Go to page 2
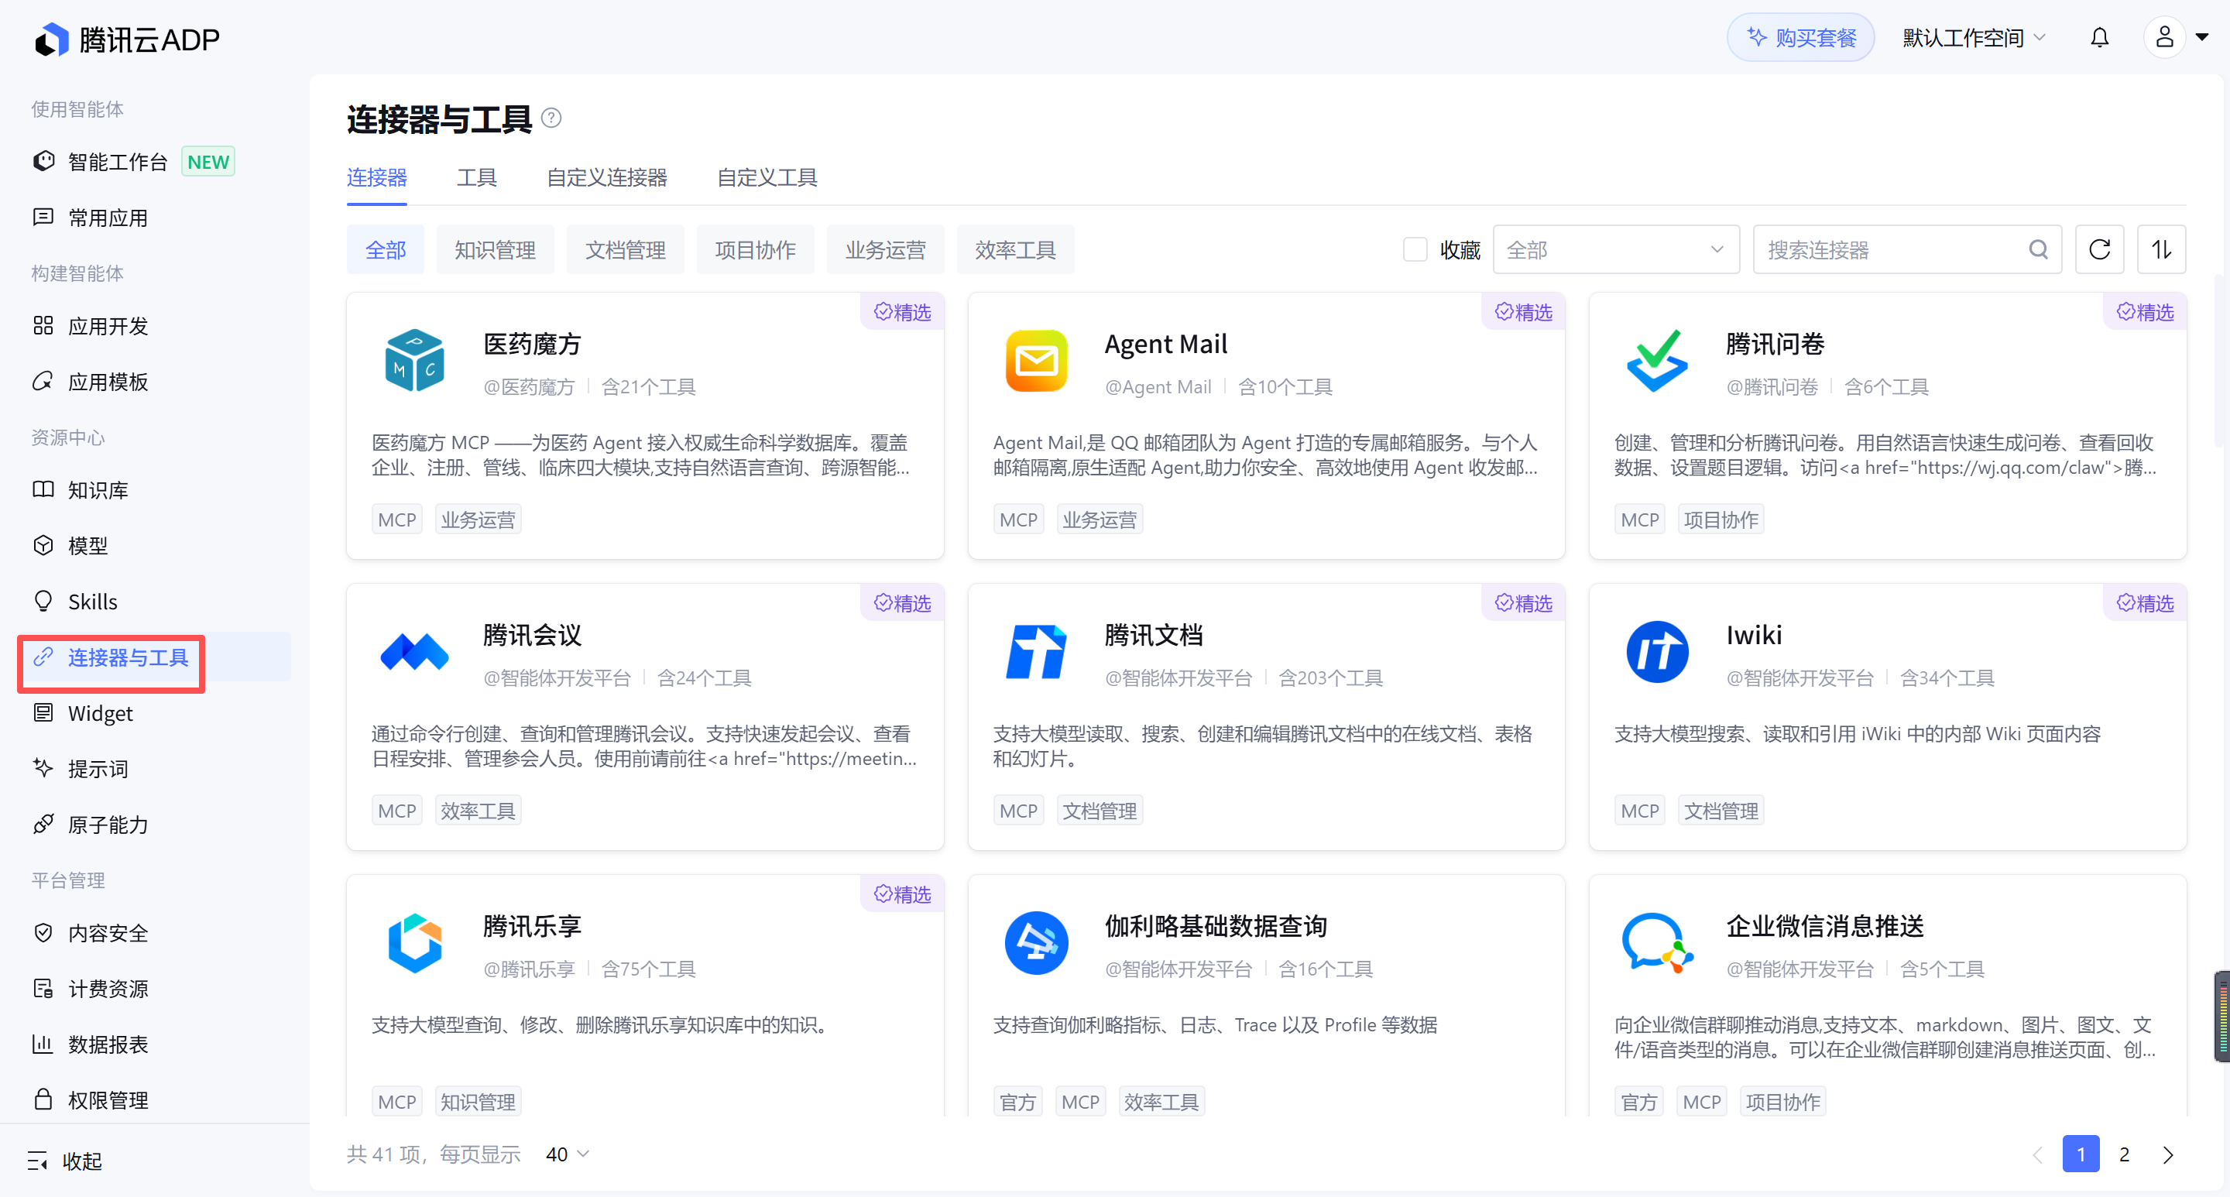2230x1197 pixels. click(2123, 1154)
